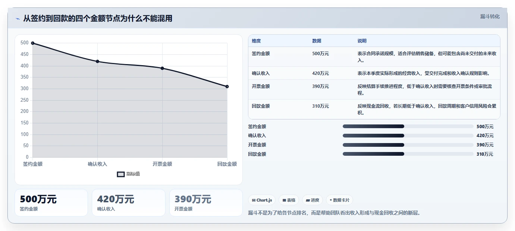The image size is (515, 231).
Task: Click the 漏斗转化 tag in the header
Action: pos(490,16)
